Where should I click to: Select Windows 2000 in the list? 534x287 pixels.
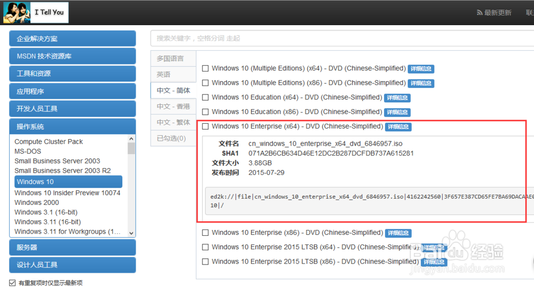(36, 202)
